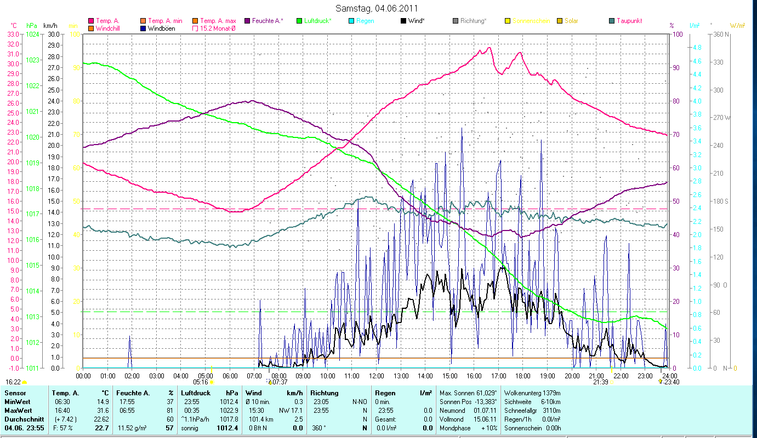The image size is (757, 438).
Task: Click the sunset marker at 21:39
Action: coord(612,382)
